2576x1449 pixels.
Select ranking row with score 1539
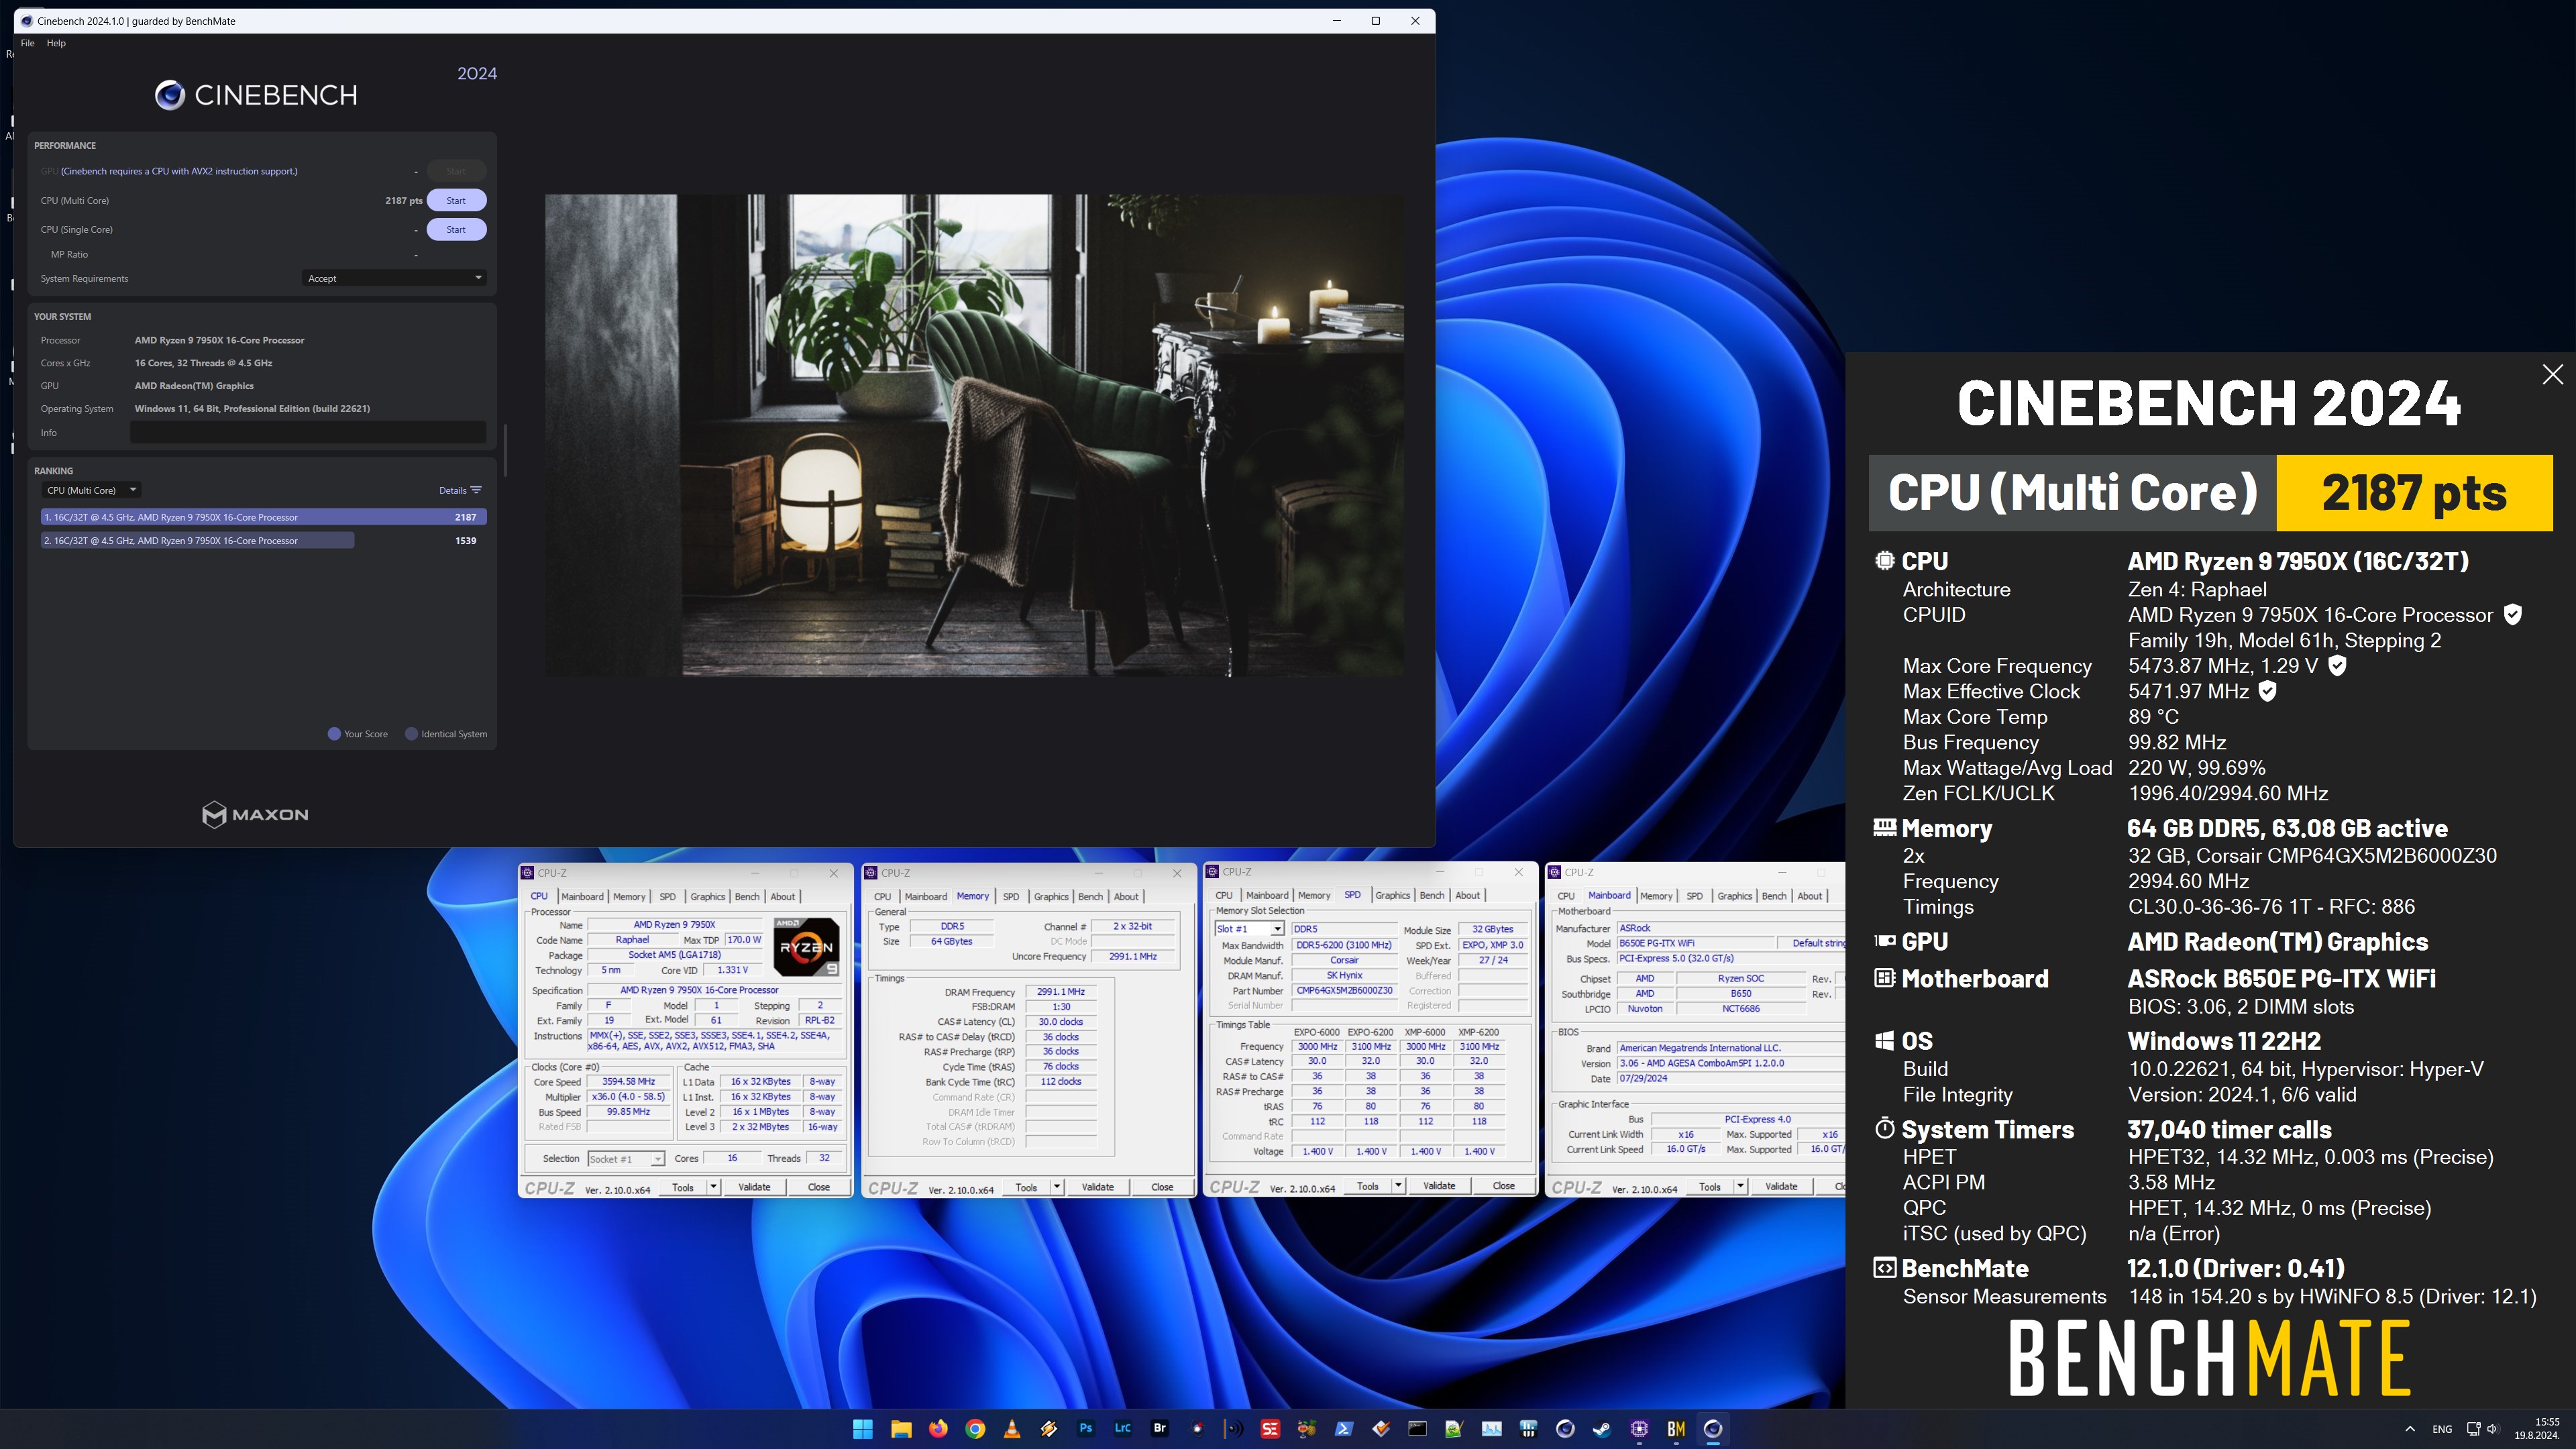(x=264, y=541)
